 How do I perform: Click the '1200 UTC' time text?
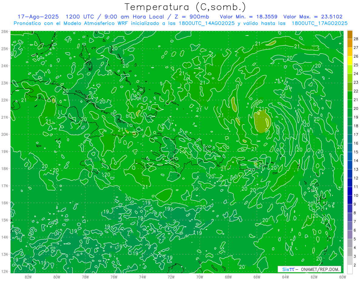80,17
